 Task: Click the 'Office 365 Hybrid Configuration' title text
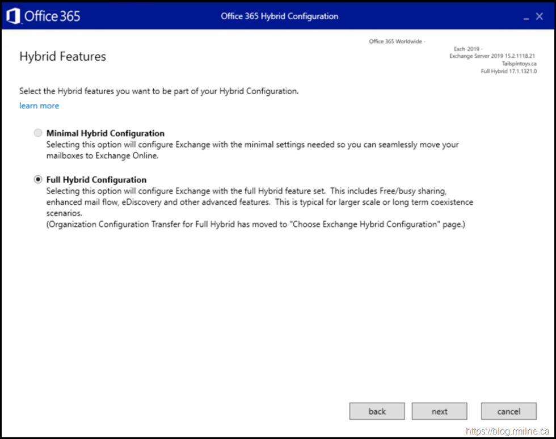[x=279, y=16]
